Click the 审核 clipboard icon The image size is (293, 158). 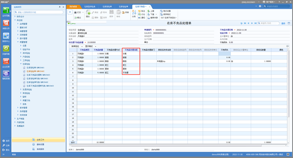[118, 12]
